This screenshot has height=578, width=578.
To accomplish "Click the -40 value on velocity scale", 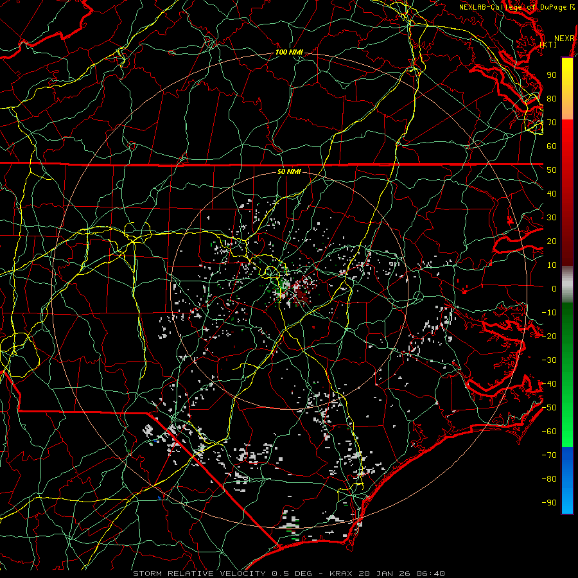I will click(549, 384).
